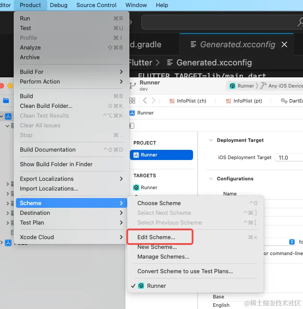Expand the Build For submenu

point(72,72)
